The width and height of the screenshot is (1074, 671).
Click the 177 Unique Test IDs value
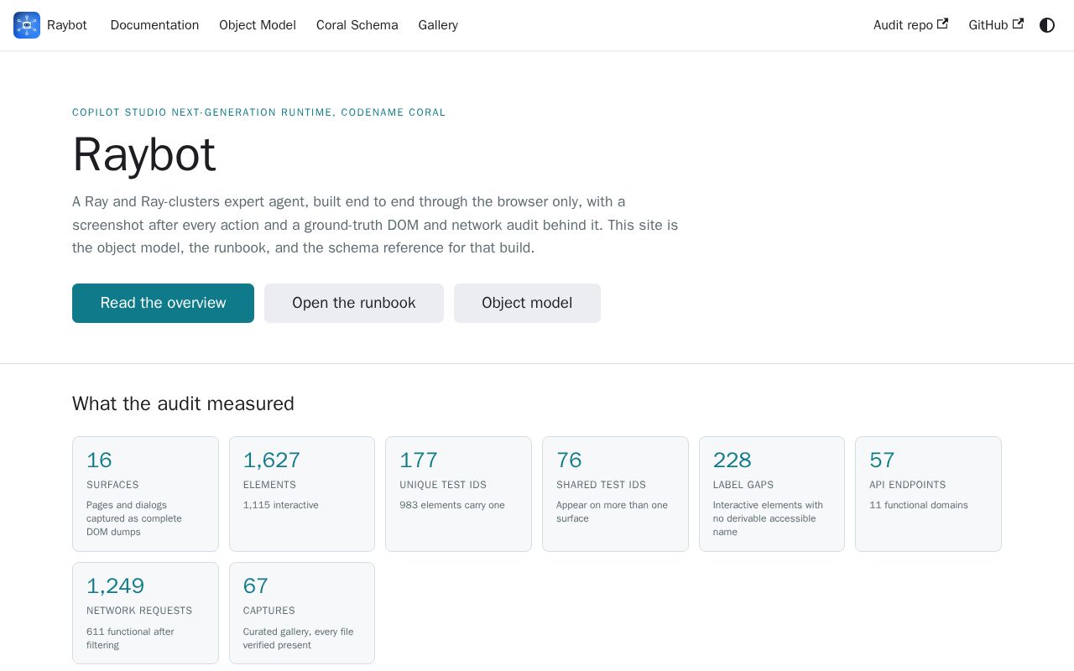click(x=419, y=460)
